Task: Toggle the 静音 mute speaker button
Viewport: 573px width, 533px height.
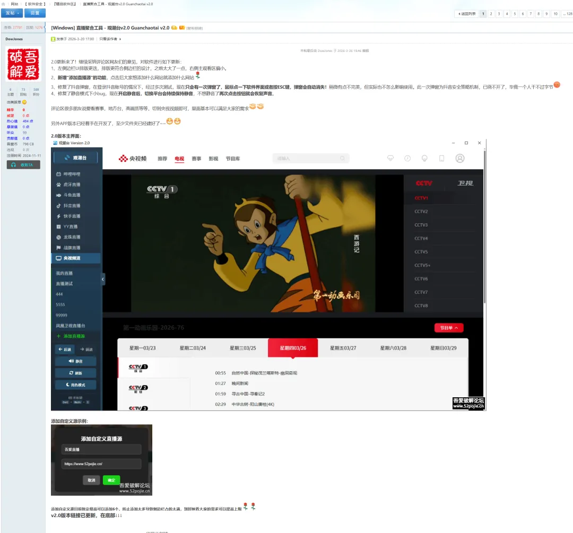Action: (x=76, y=361)
